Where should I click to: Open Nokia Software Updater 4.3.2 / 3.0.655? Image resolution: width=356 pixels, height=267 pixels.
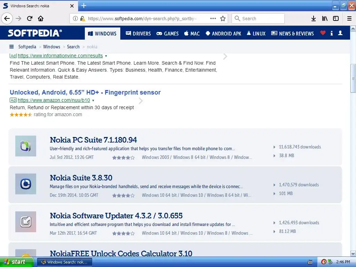tap(116, 216)
